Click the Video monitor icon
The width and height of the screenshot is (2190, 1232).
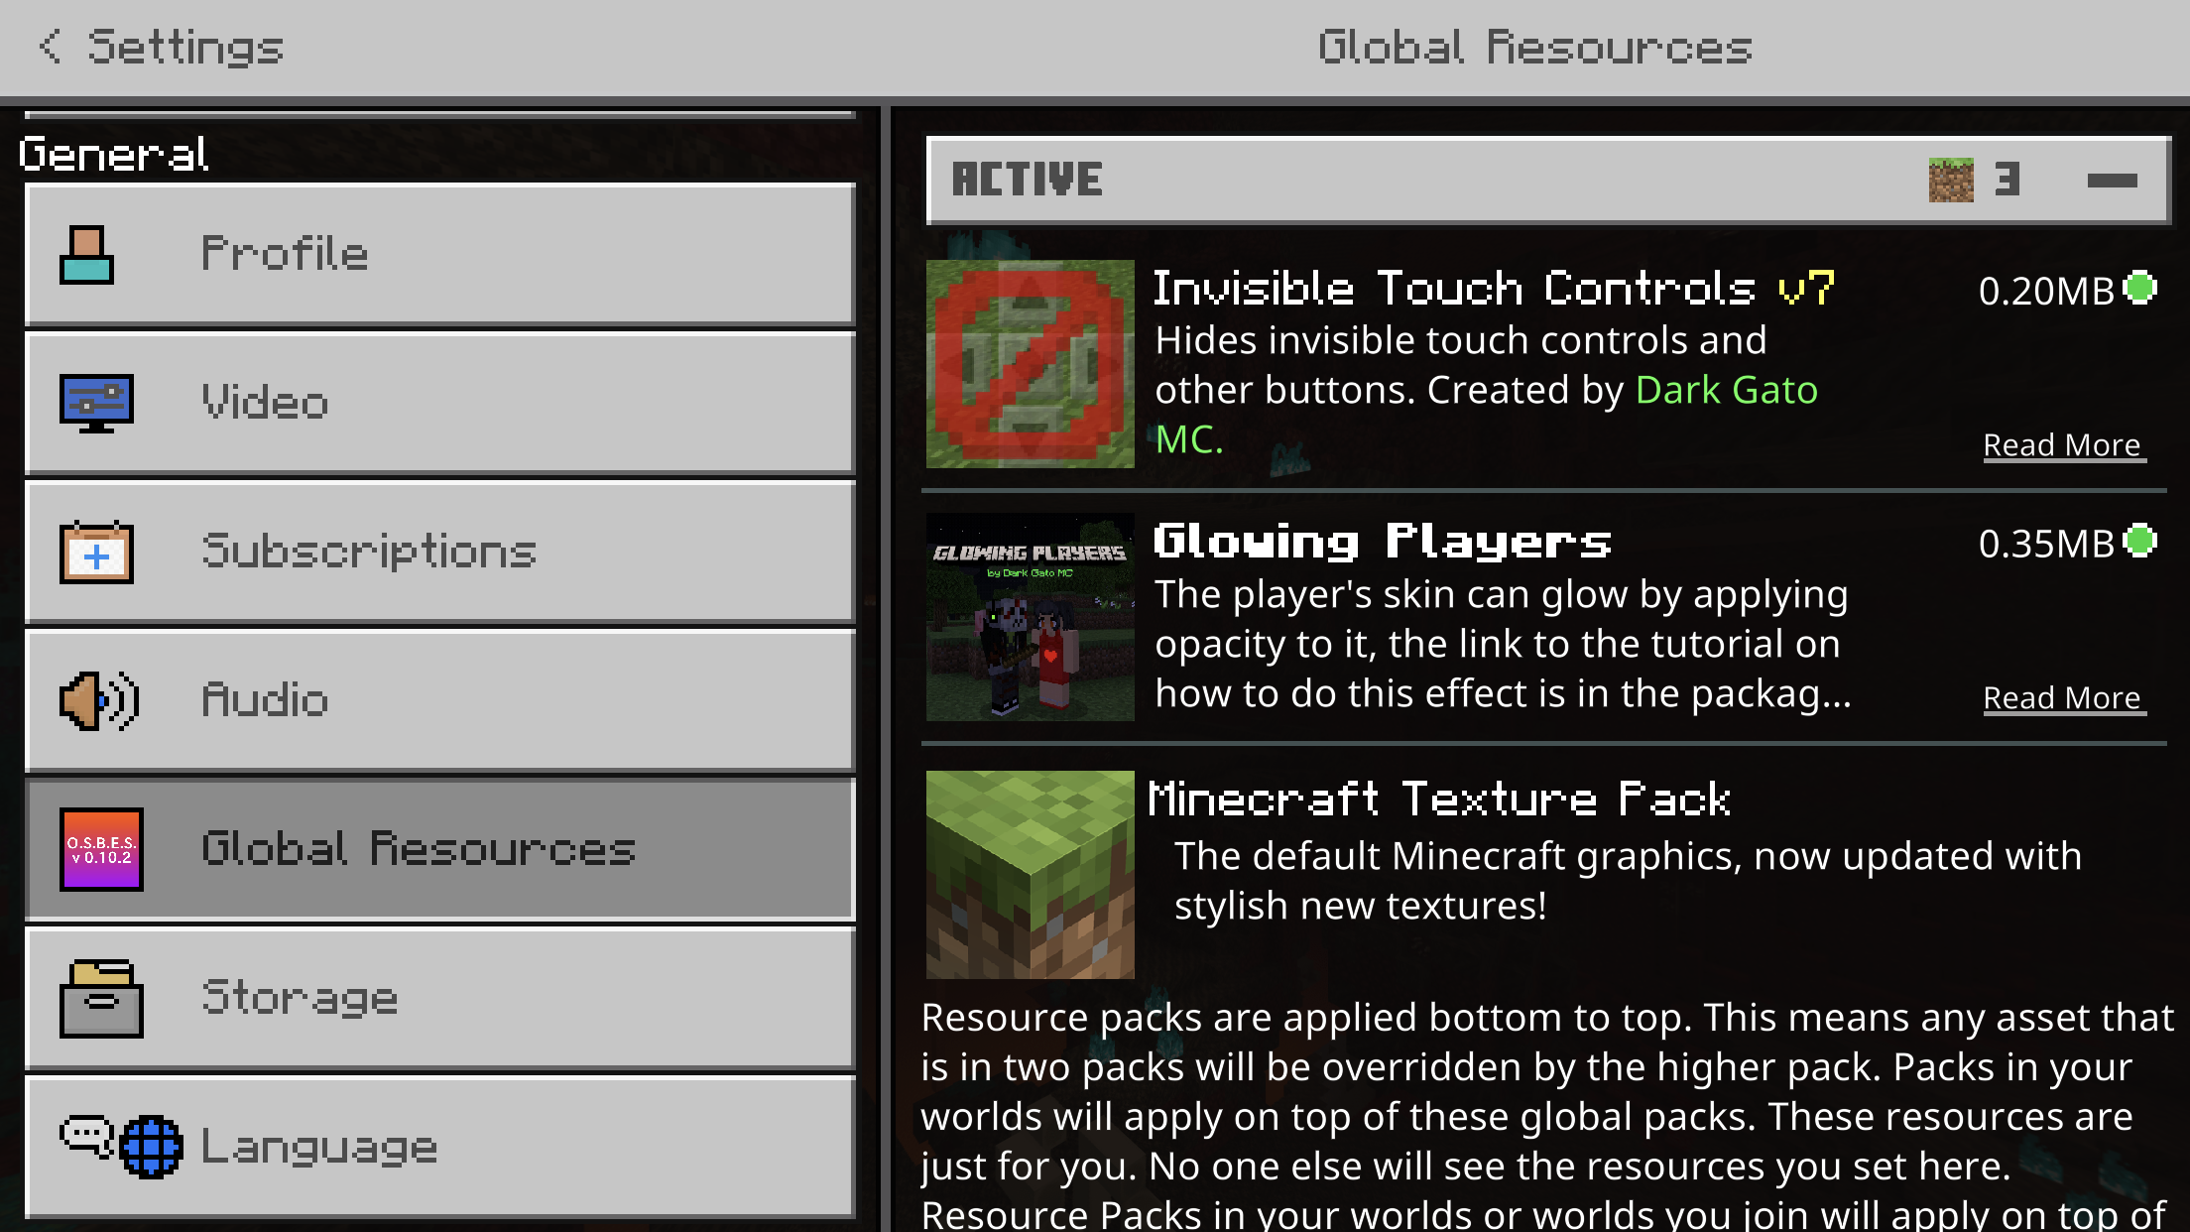pos(96,403)
